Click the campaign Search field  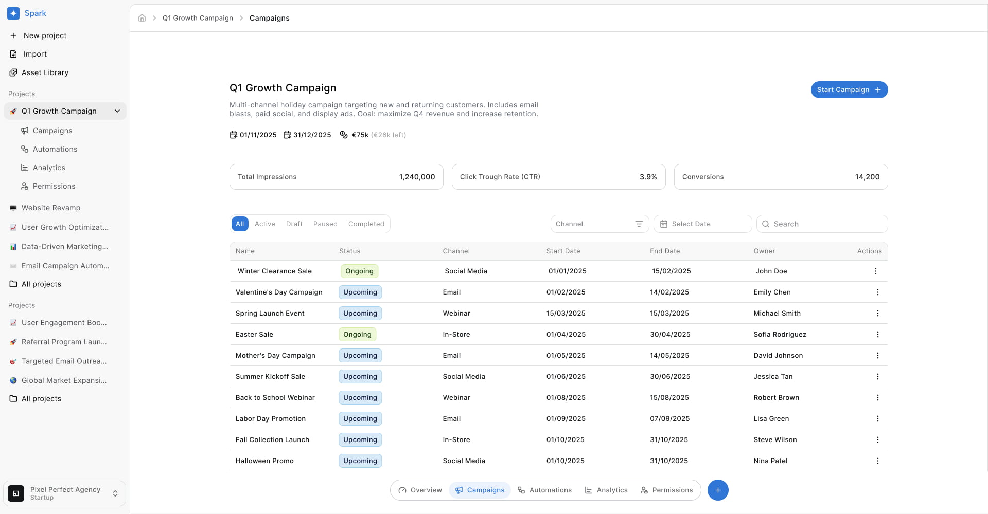coord(822,224)
